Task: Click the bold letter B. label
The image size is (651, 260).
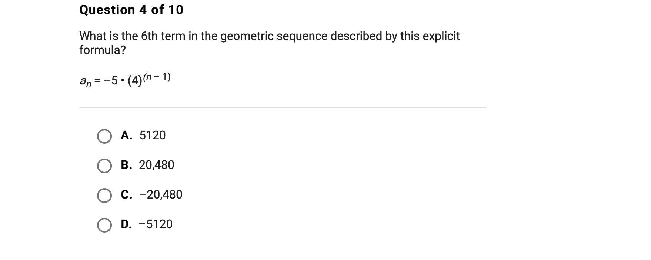Action: click(x=126, y=165)
